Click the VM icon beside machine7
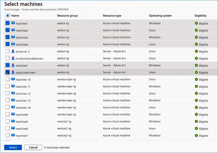This screenshot has width=218, height=153. click(x=13, y=135)
